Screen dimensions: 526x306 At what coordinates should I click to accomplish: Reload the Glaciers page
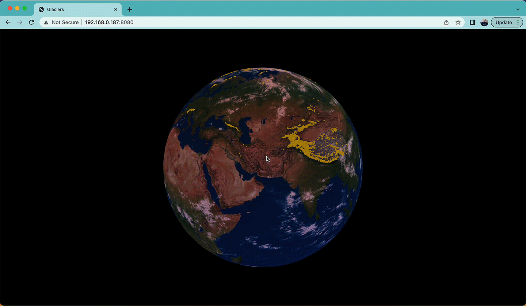pyautogui.click(x=31, y=22)
